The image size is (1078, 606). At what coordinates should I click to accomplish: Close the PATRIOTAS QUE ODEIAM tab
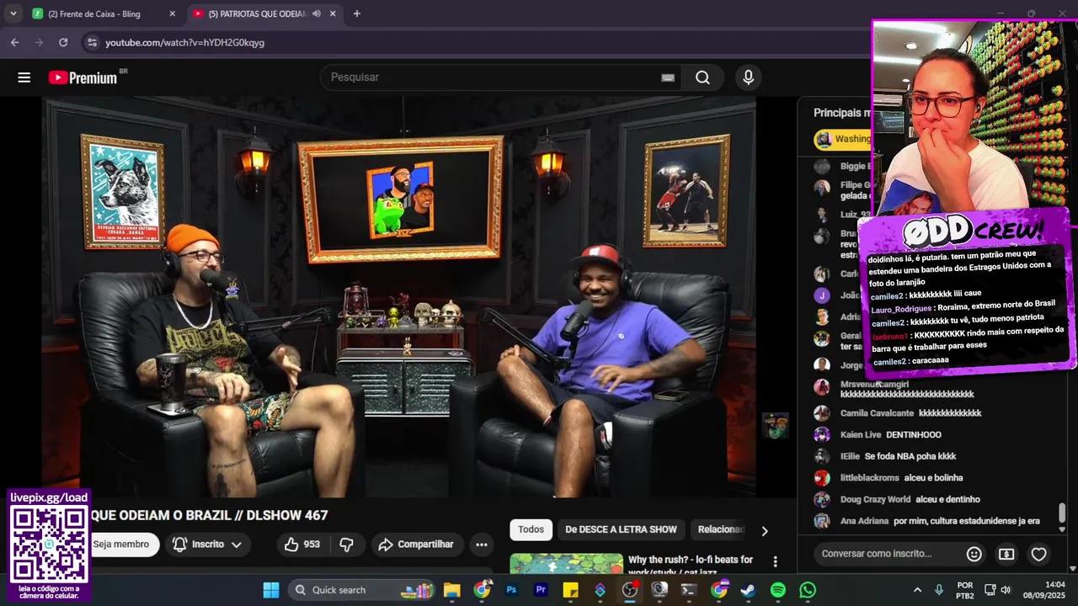coord(333,13)
